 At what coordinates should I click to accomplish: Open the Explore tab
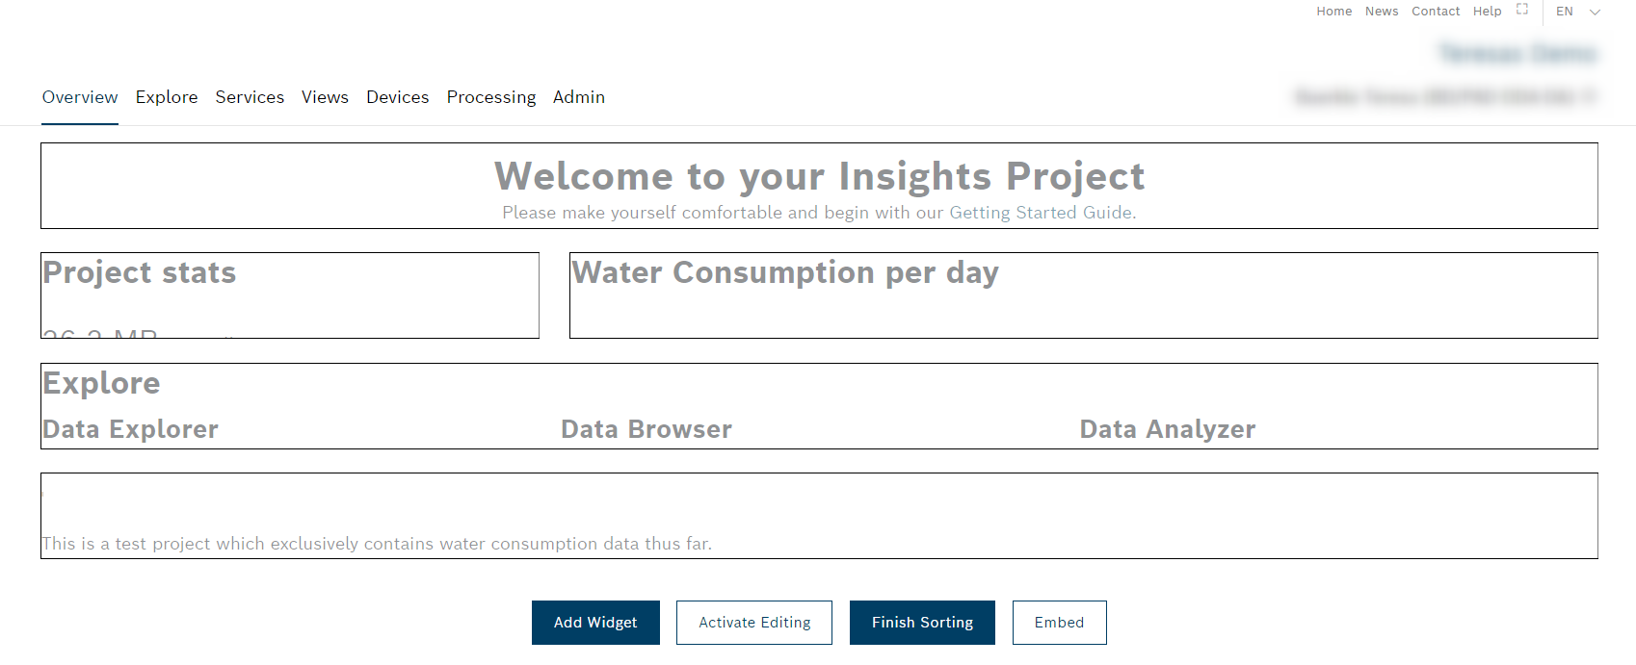click(167, 97)
